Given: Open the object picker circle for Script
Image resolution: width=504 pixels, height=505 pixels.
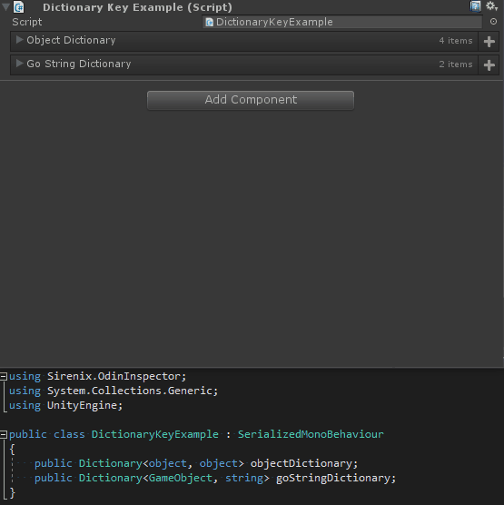Looking at the screenshot, I should (493, 22).
